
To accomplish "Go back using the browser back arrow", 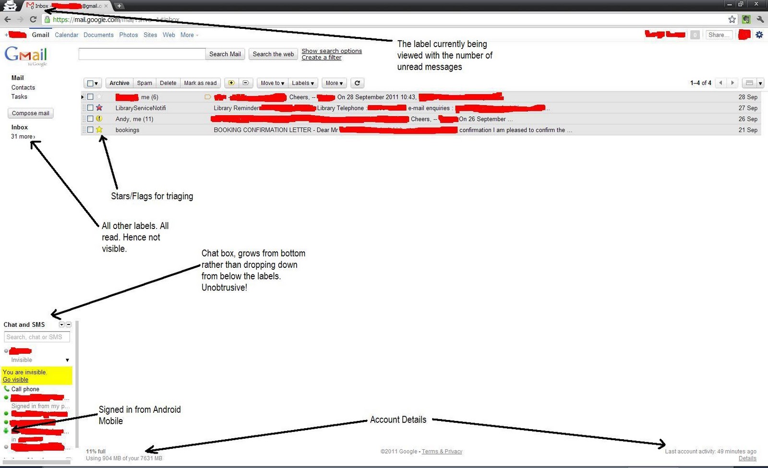I will [x=8, y=19].
